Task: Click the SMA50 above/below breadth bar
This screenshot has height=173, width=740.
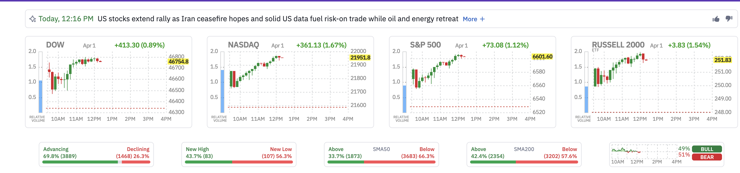Action: 382,161
